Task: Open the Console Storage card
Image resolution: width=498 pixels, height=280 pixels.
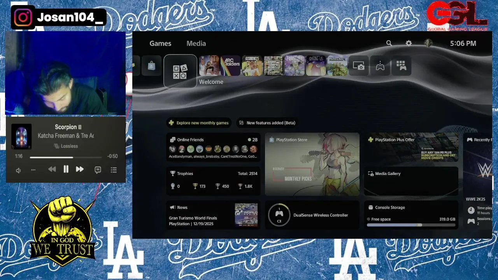Action: 411,215
